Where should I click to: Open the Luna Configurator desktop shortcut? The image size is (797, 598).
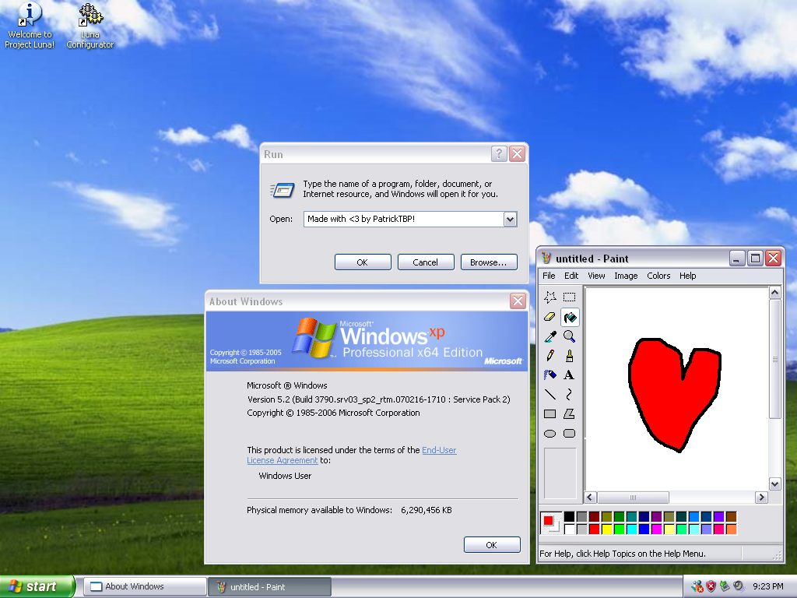click(x=90, y=25)
